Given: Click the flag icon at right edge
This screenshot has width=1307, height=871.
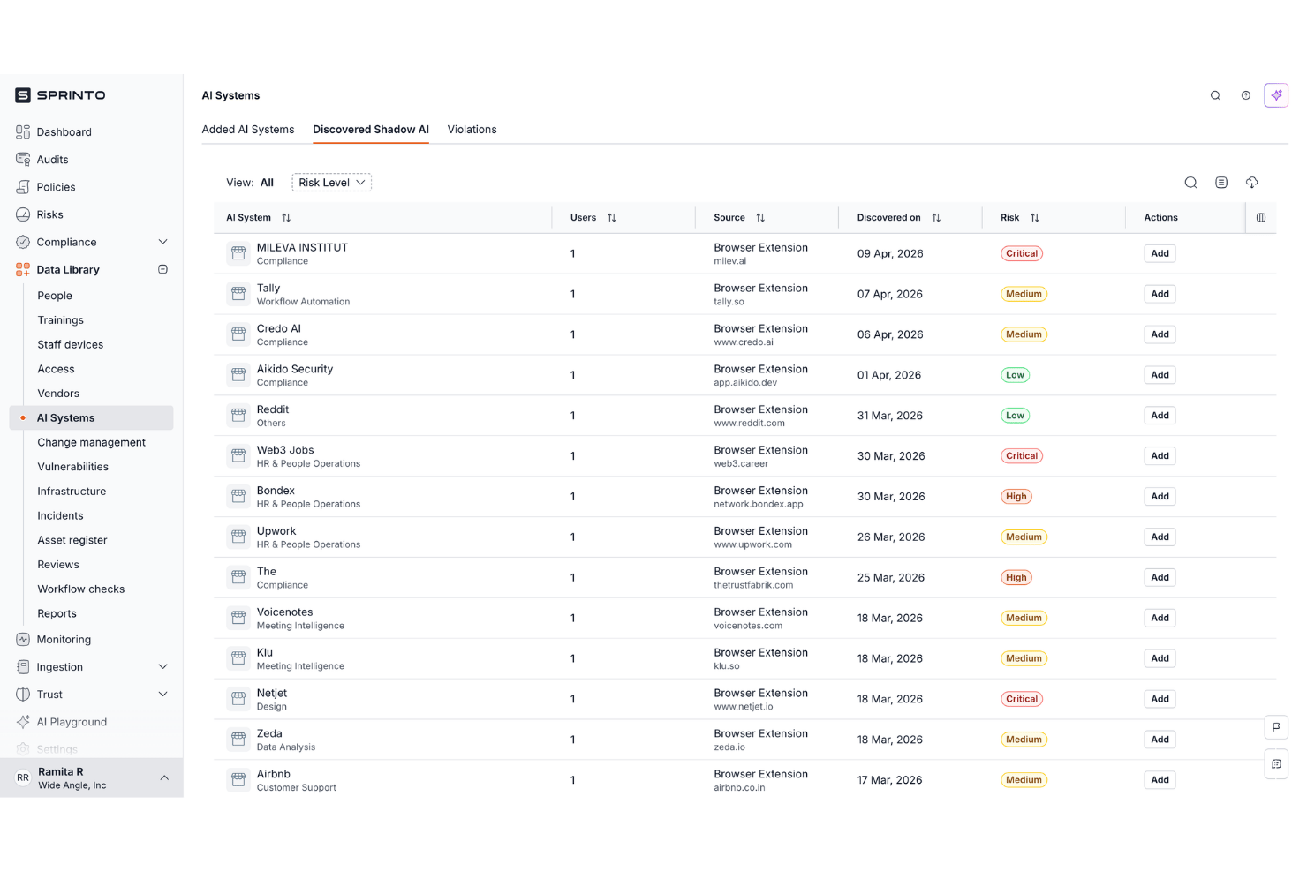Looking at the screenshot, I should [1276, 727].
